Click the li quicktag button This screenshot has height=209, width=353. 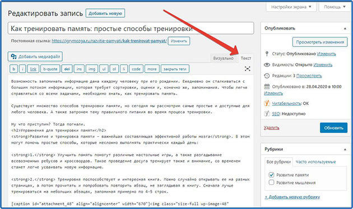124,69
